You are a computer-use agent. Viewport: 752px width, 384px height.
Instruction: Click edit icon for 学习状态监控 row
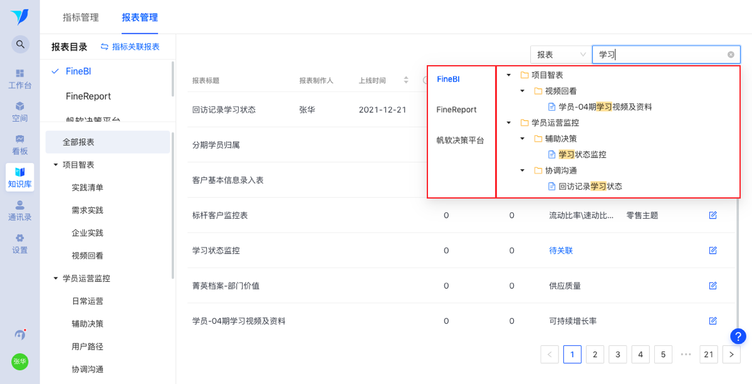point(713,251)
